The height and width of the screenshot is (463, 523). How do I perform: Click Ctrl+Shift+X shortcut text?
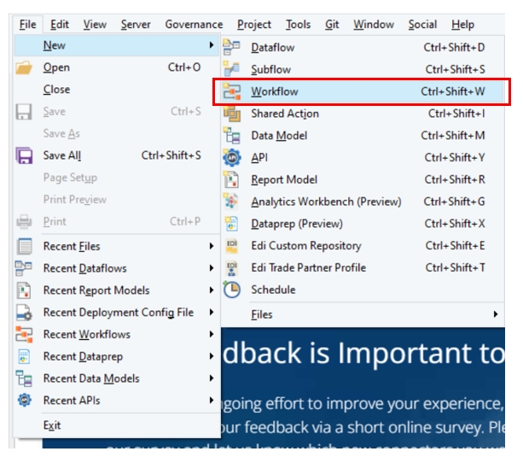tap(455, 223)
